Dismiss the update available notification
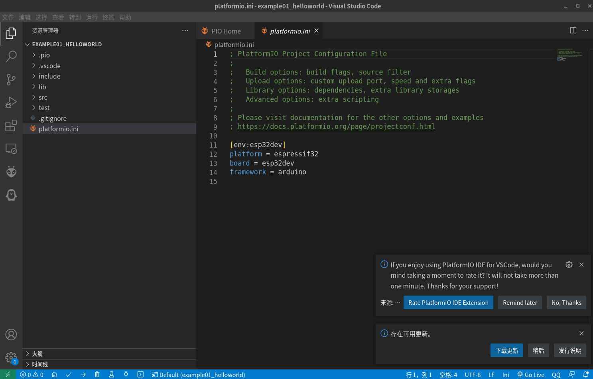Image resolution: width=593 pixels, height=379 pixels. tap(581, 334)
